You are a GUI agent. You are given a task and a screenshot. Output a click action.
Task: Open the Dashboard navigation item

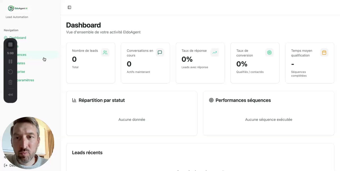[x=18, y=38]
